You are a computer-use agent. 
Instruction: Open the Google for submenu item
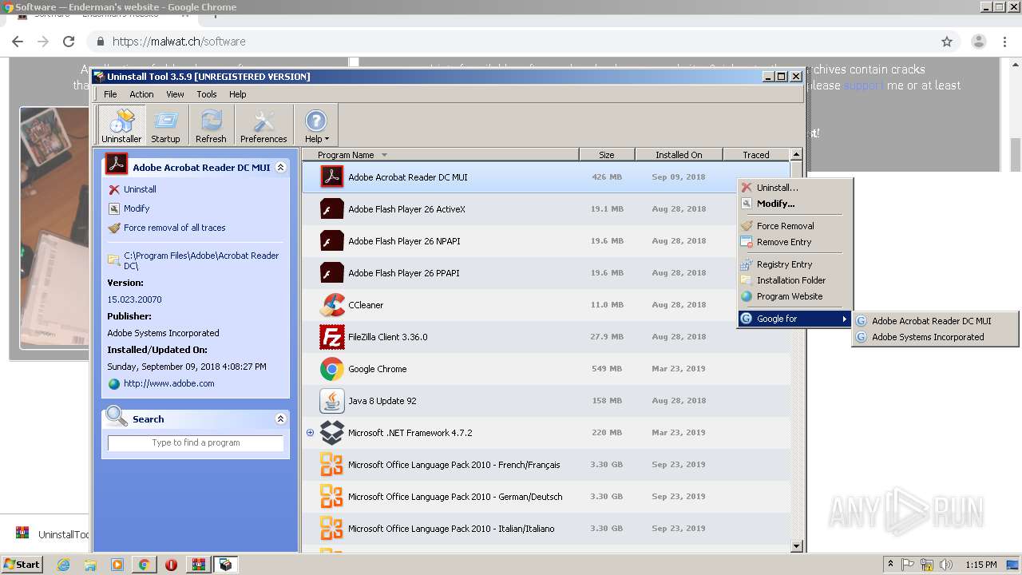(795, 319)
